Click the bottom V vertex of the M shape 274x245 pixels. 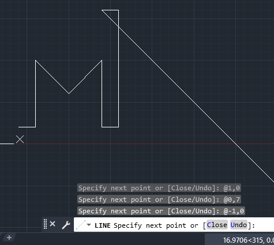click(69, 93)
